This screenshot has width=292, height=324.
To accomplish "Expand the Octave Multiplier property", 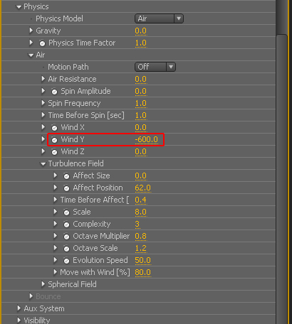I will click(x=55, y=236).
